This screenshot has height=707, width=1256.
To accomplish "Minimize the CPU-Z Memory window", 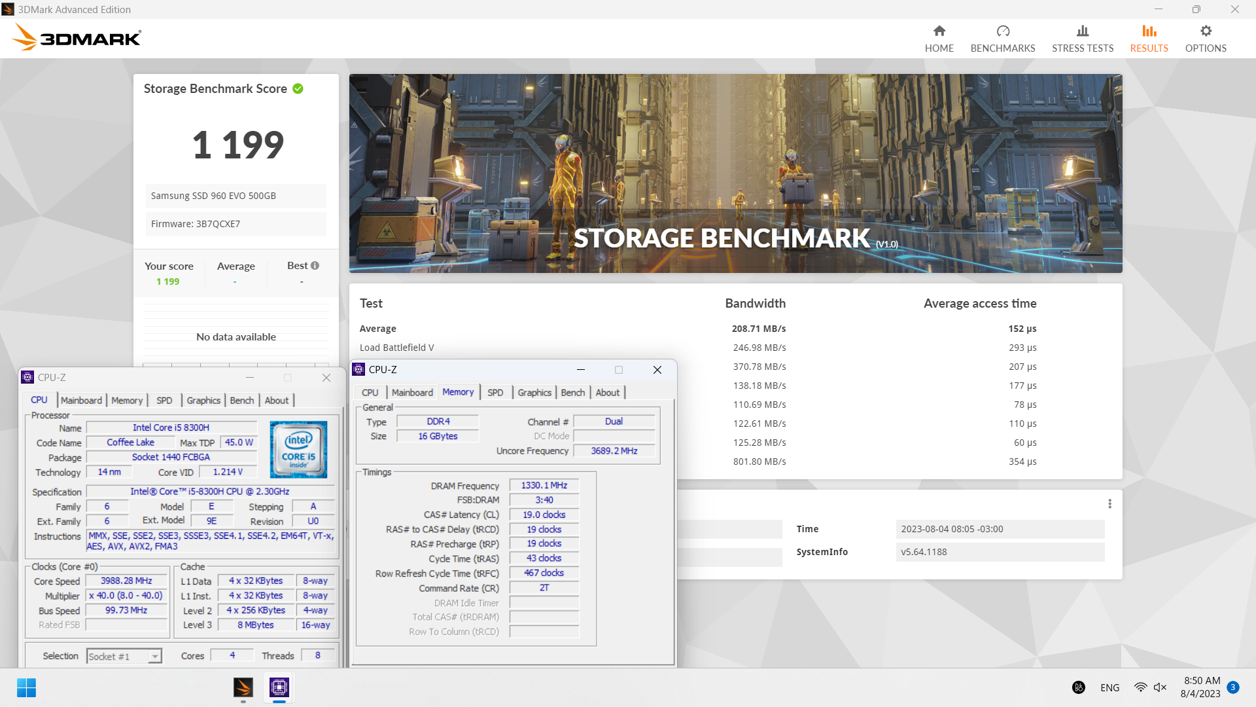I will point(580,370).
